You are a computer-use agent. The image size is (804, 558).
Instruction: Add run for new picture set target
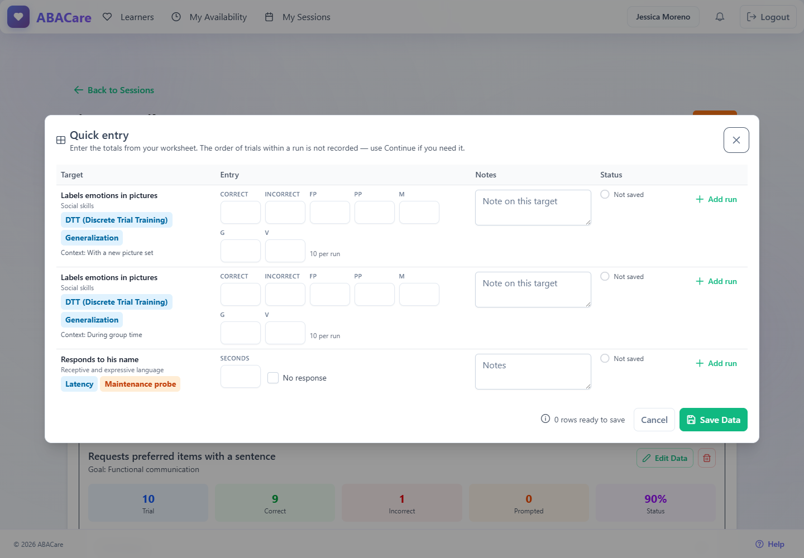click(716, 199)
